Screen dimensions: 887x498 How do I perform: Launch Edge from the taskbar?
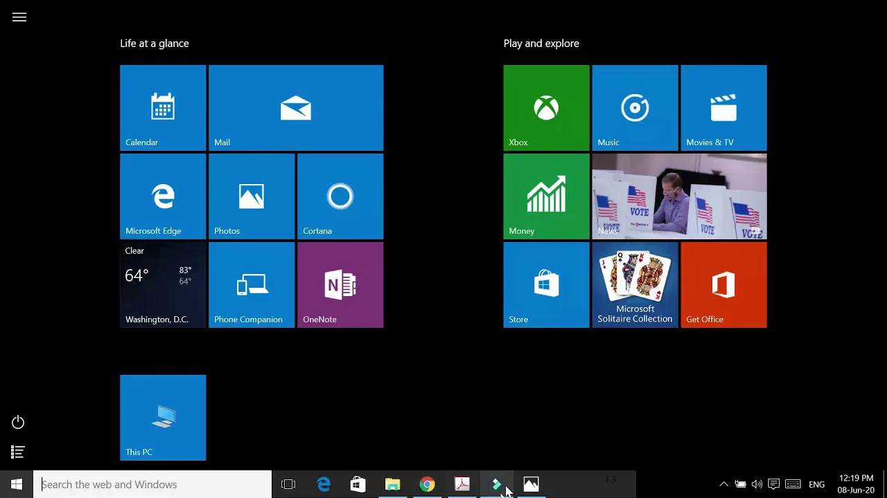click(324, 484)
